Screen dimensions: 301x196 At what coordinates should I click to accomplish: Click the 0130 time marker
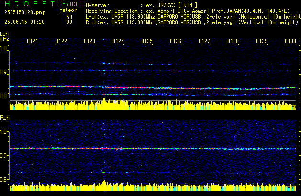pyautogui.click(x=290, y=41)
